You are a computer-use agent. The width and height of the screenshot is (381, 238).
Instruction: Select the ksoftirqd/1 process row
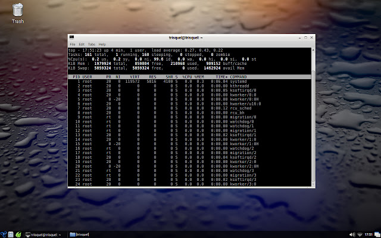tap(189, 135)
